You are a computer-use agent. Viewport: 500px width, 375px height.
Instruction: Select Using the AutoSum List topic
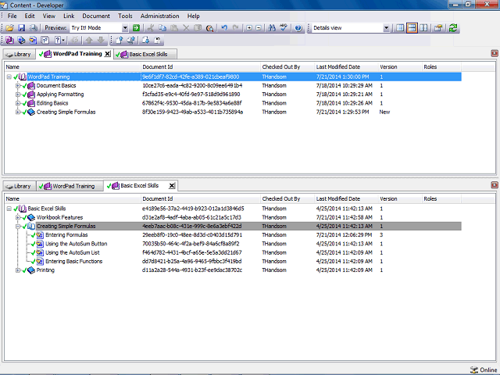click(x=73, y=252)
